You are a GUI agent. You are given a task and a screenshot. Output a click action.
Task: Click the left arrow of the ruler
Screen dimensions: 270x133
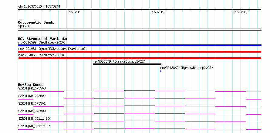tap(19, 9)
